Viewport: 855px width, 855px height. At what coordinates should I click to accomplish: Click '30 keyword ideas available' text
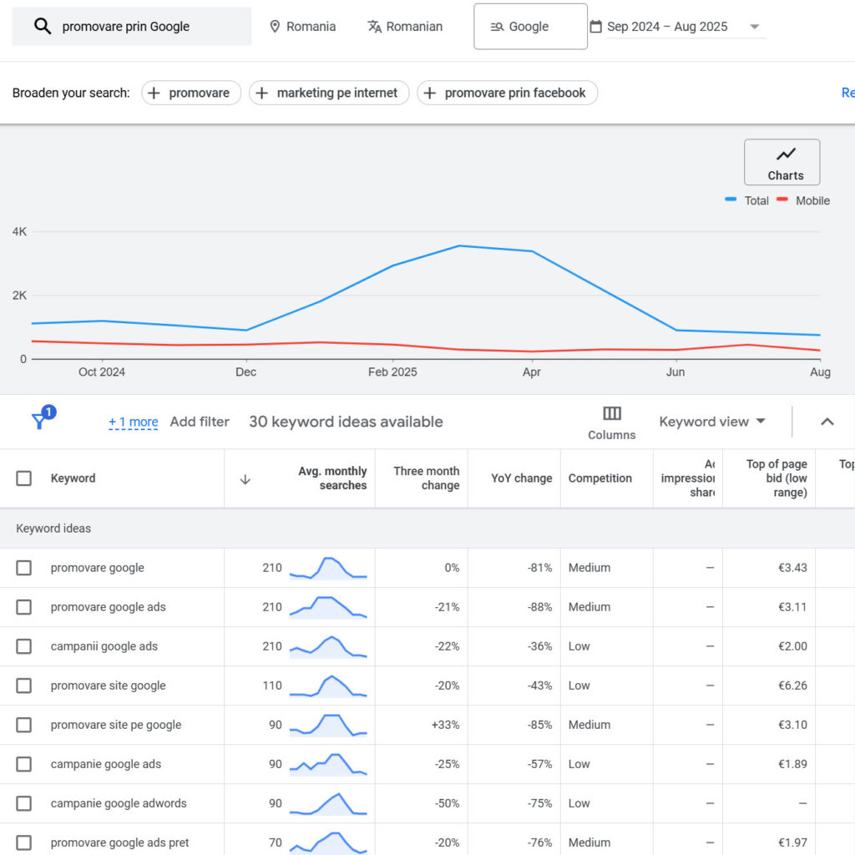pos(346,422)
